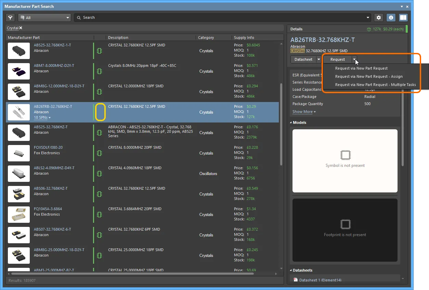
Task: Open the panel options arrow in title bar
Action: (402, 6)
